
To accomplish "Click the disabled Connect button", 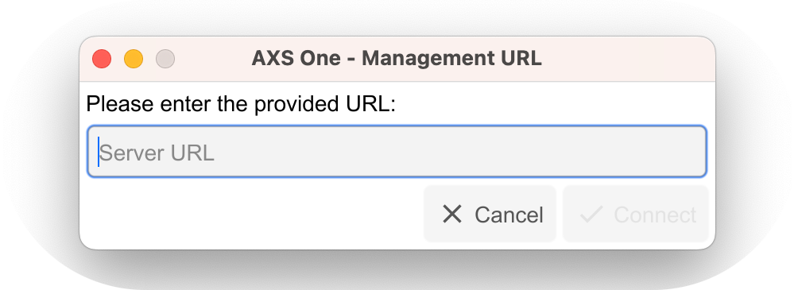I will pyautogui.click(x=636, y=214).
